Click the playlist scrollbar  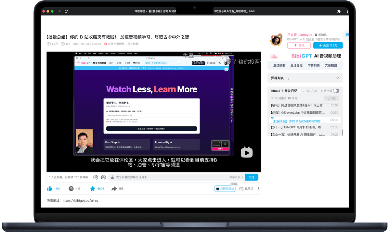[x=342, y=133]
